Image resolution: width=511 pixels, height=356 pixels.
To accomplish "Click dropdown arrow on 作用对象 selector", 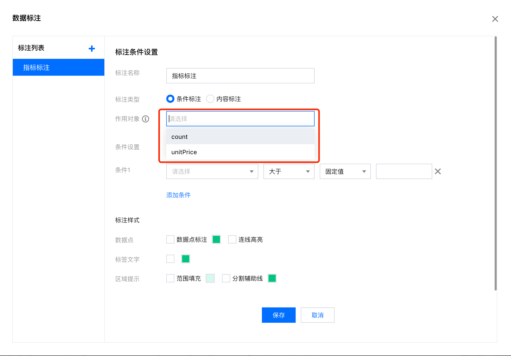I will coord(307,119).
